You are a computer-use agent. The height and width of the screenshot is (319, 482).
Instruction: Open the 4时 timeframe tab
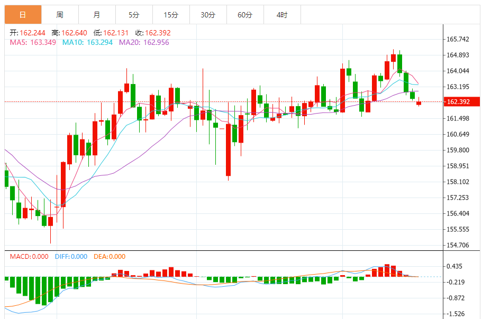pyautogui.click(x=282, y=15)
